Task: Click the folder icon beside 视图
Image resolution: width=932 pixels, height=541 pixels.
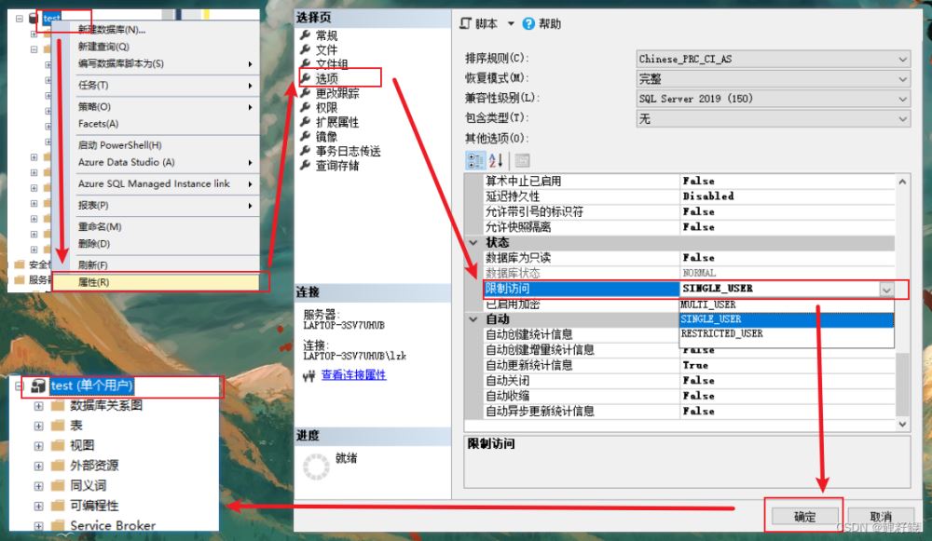Action: coord(58,445)
